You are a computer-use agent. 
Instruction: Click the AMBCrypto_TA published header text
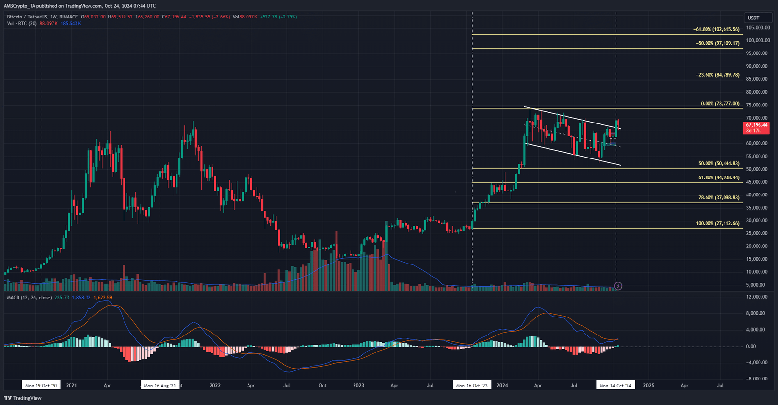80,6
